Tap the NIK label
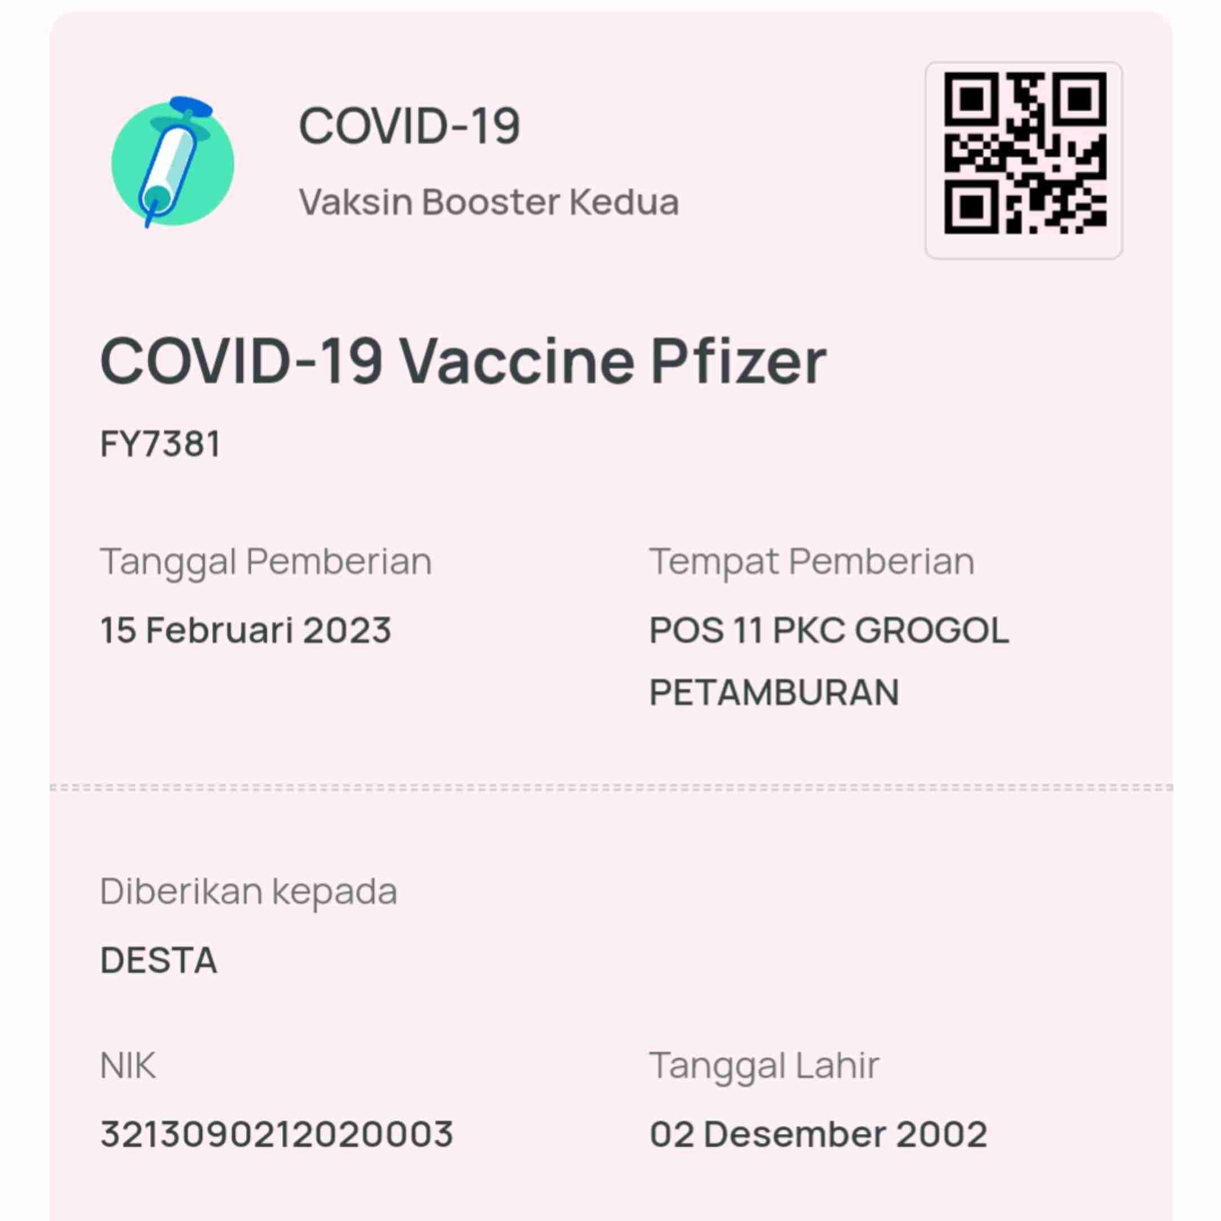 (x=128, y=1065)
